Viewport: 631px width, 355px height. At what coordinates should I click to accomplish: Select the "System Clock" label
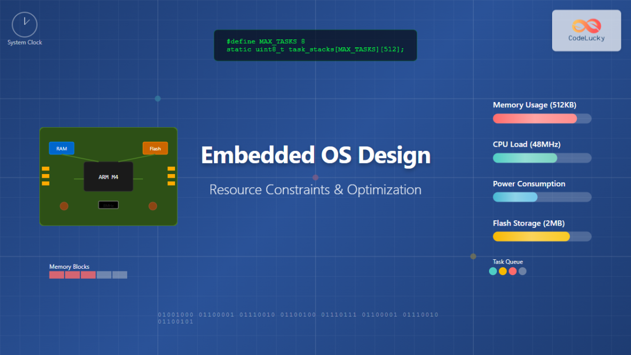coord(25,43)
